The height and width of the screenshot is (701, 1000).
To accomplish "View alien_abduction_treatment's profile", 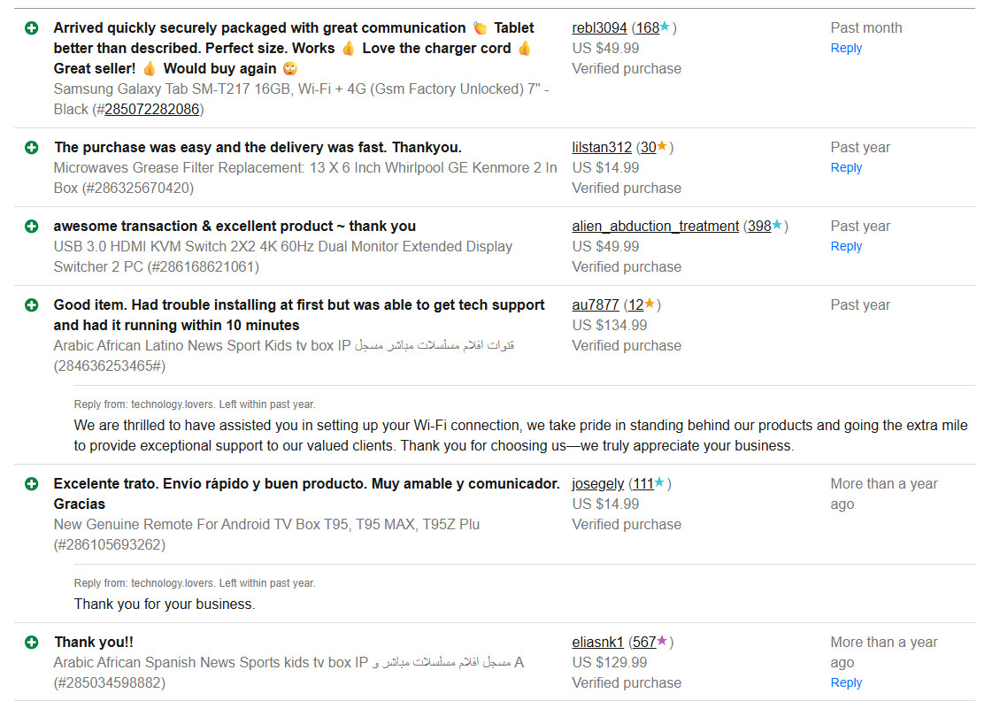I will (655, 227).
